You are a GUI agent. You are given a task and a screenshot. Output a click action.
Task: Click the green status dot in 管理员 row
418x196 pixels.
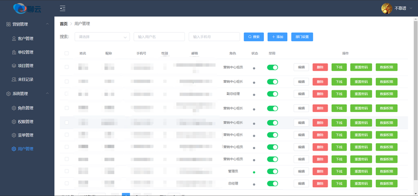click(x=254, y=173)
